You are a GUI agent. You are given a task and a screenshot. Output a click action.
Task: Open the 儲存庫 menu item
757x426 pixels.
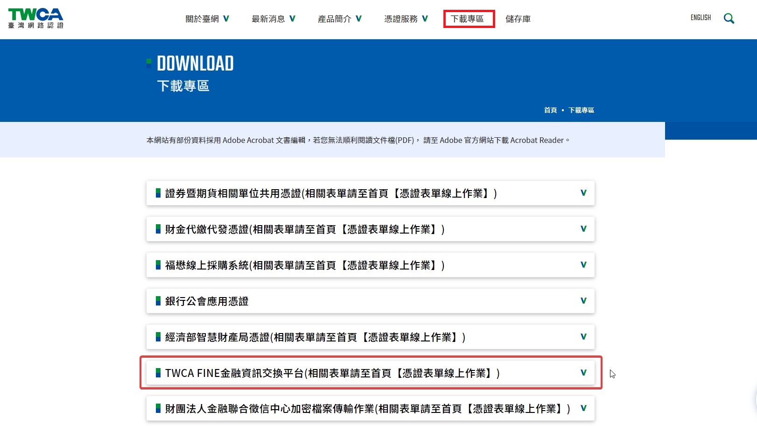(518, 19)
